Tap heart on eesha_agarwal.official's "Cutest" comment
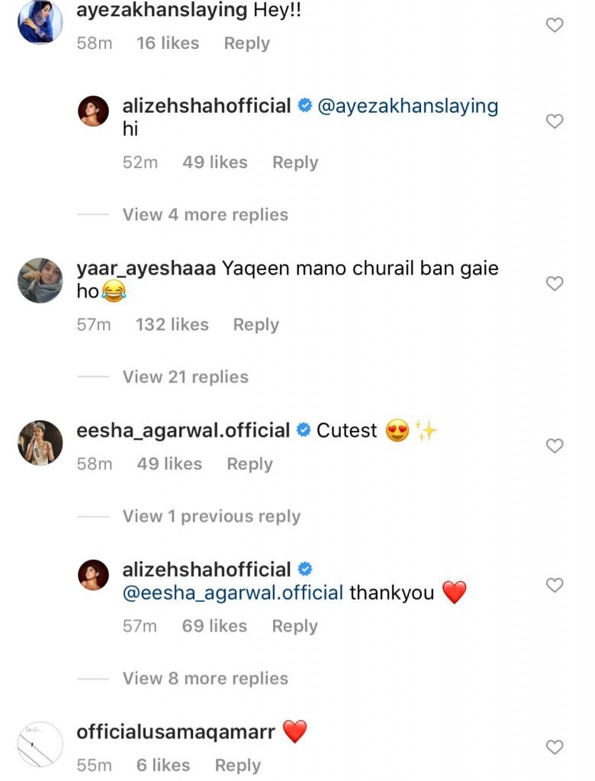This screenshot has width=595, height=781. (555, 445)
